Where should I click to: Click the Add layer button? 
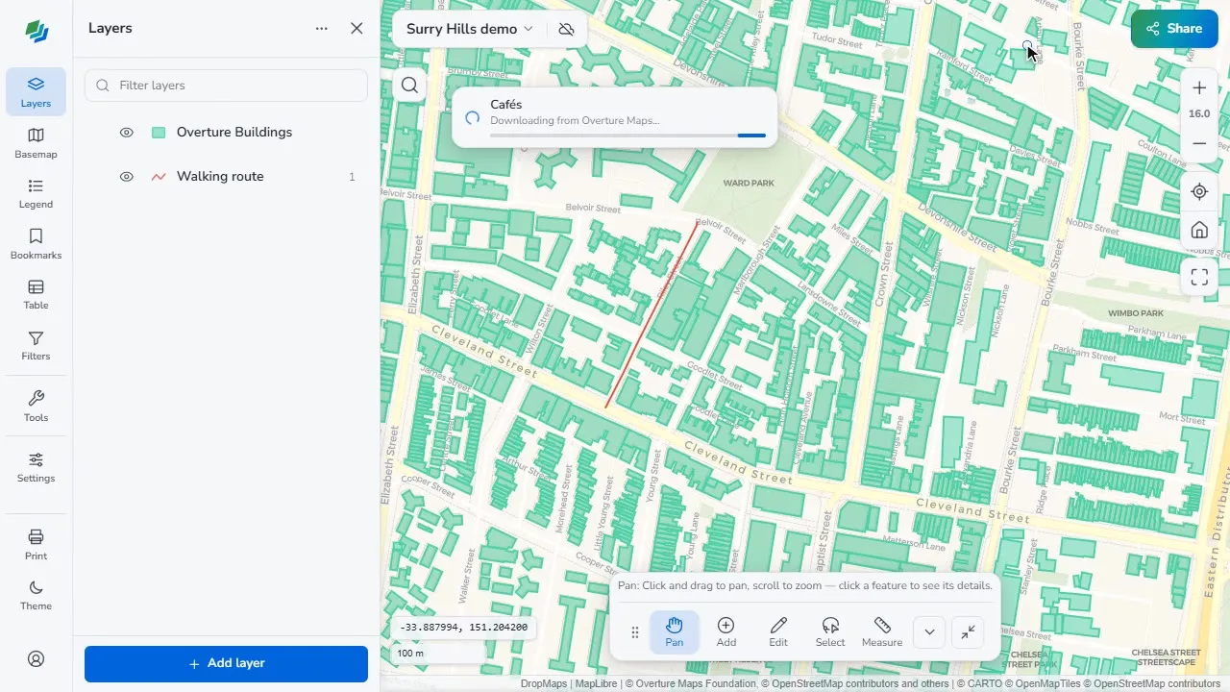pos(226,664)
